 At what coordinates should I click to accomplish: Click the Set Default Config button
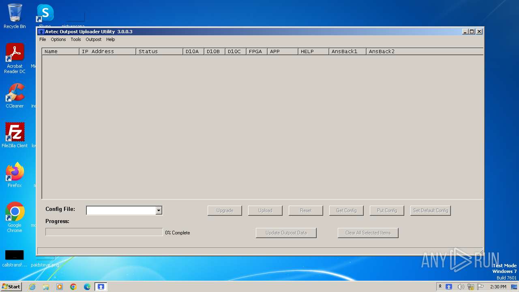[x=431, y=210]
